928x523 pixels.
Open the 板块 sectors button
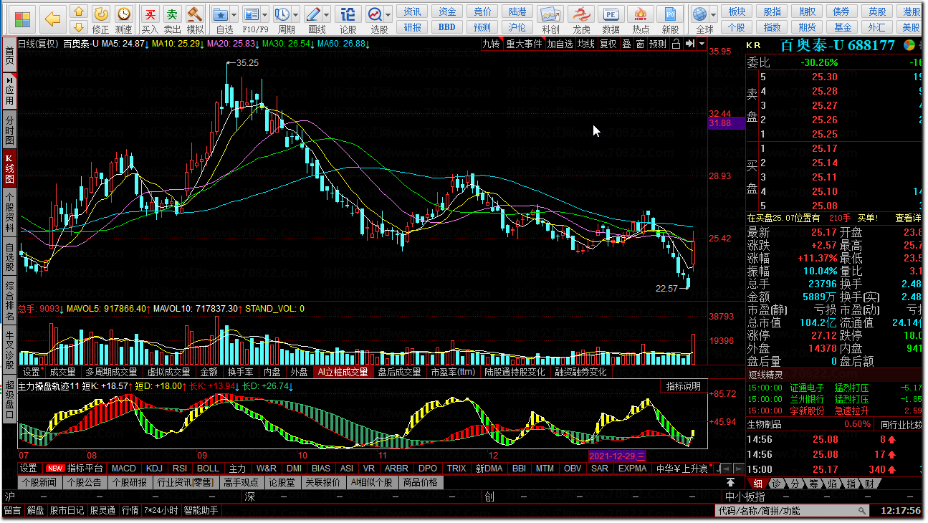pos(737,12)
